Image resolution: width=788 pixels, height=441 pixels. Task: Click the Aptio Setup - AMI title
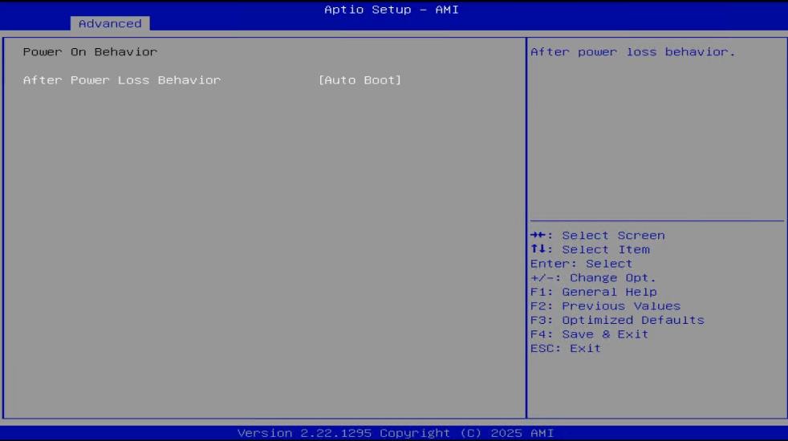[x=392, y=10]
